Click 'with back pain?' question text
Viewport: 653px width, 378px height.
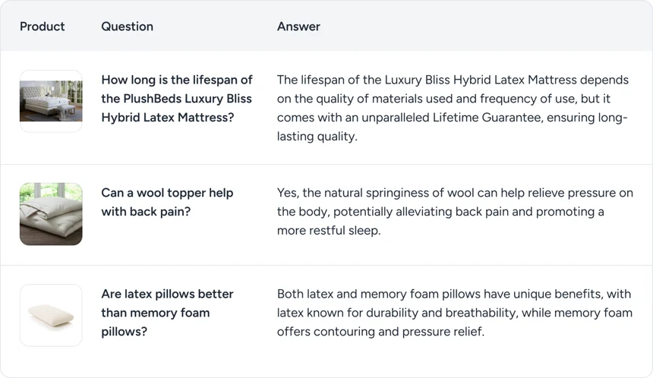pos(146,212)
